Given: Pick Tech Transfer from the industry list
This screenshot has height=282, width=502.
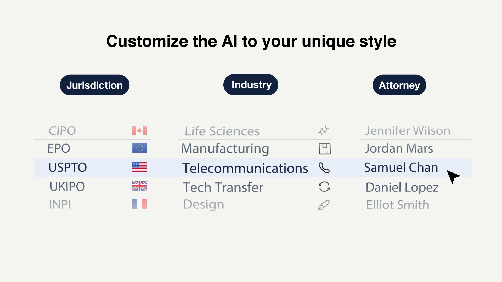Looking at the screenshot, I should pos(223,187).
